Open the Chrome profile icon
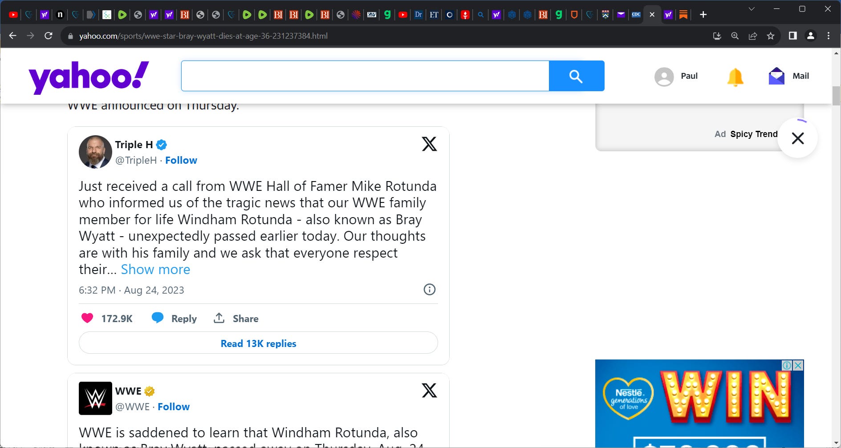Screen dimensions: 841x448 pyautogui.click(x=811, y=36)
